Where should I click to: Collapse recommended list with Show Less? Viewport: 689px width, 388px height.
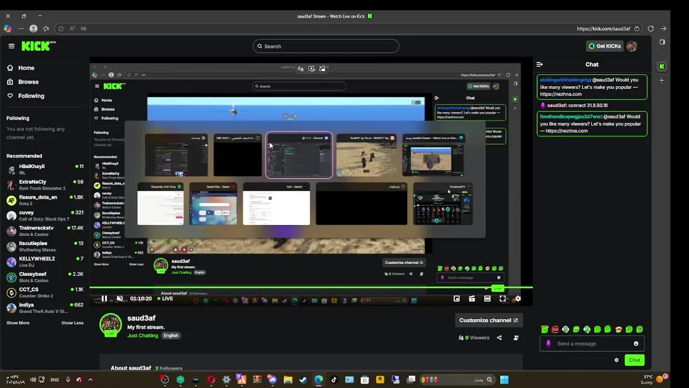pyautogui.click(x=72, y=323)
